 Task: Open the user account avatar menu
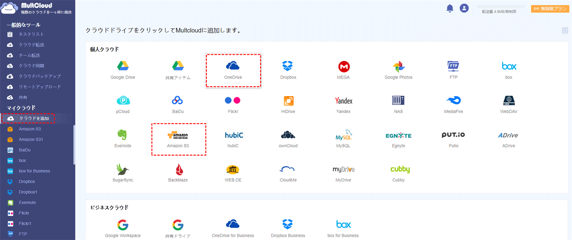464,8
